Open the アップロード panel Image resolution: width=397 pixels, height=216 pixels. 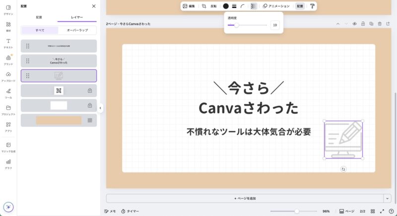click(x=8, y=77)
